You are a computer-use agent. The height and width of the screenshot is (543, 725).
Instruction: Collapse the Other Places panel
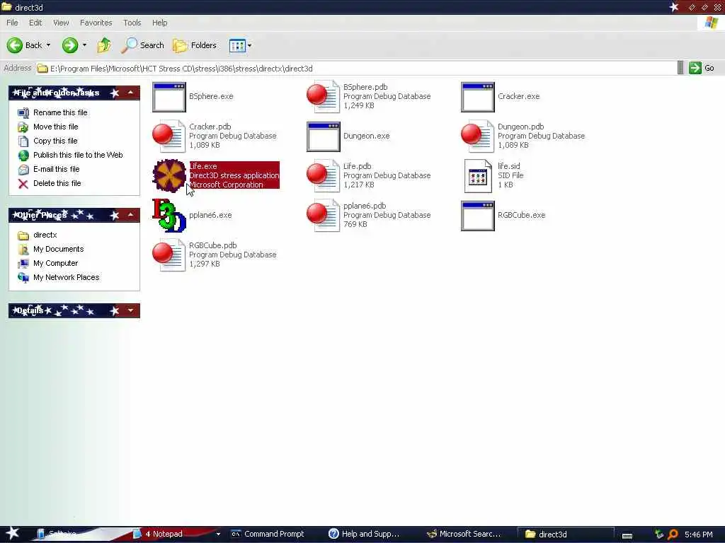[131, 215]
